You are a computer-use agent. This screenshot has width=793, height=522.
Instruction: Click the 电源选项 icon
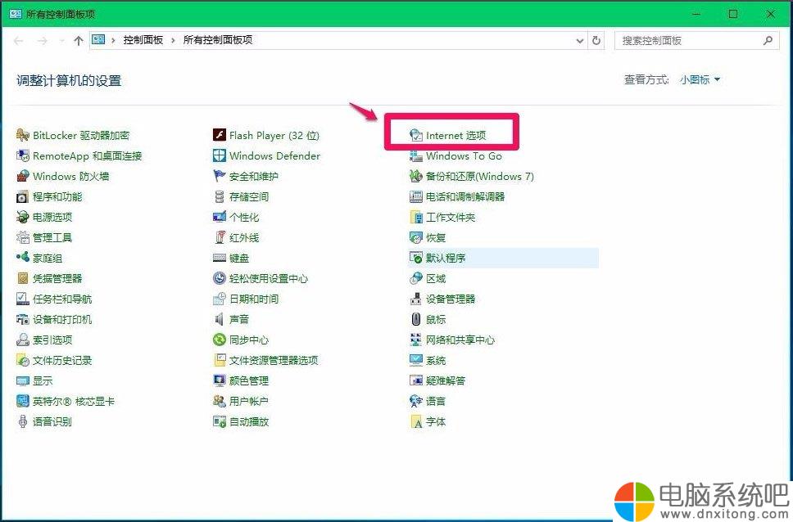[x=23, y=218]
